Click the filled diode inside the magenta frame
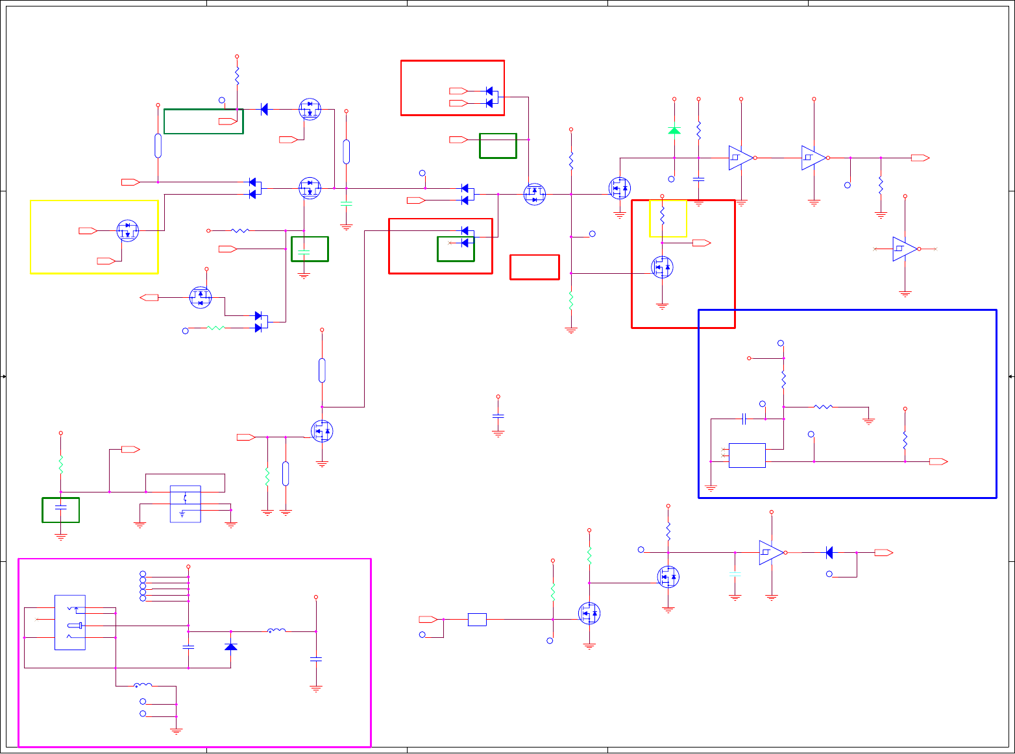This screenshot has width=1015, height=754. (230, 646)
